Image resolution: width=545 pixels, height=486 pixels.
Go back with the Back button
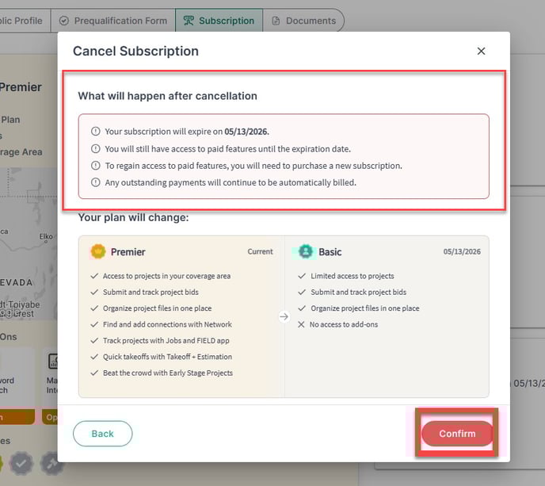click(x=102, y=434)
